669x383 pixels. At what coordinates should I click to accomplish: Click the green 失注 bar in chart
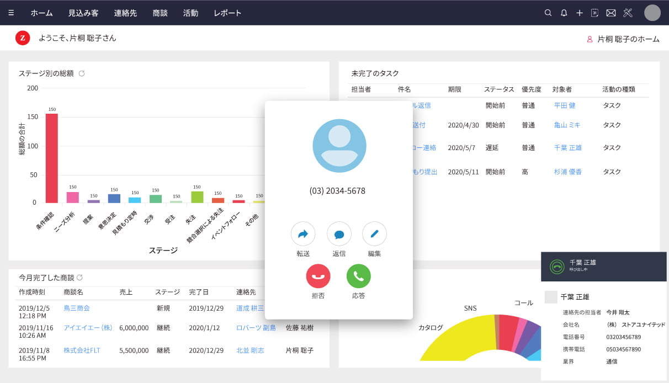coord(197,197)
